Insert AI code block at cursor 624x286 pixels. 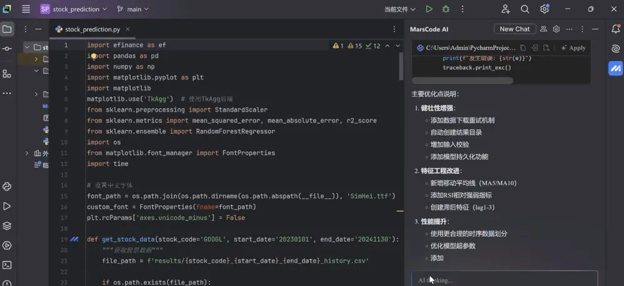535,47
